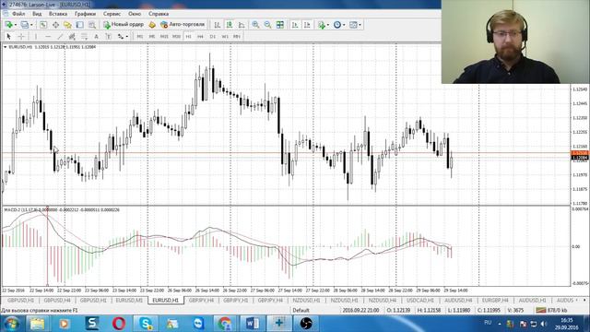Switch chart to Line Chart mode
This screenshot has height=332, width=590.
pos(242,25)
